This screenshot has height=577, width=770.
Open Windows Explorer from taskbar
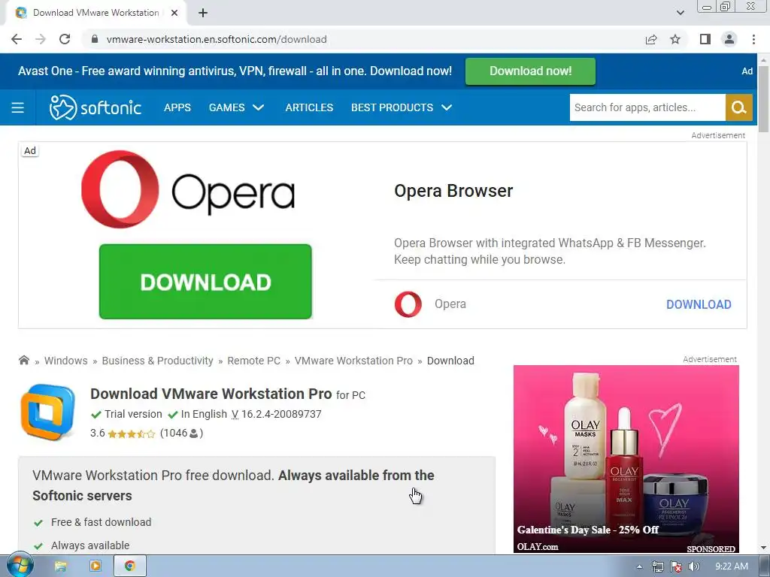click(x=60, y=566)
